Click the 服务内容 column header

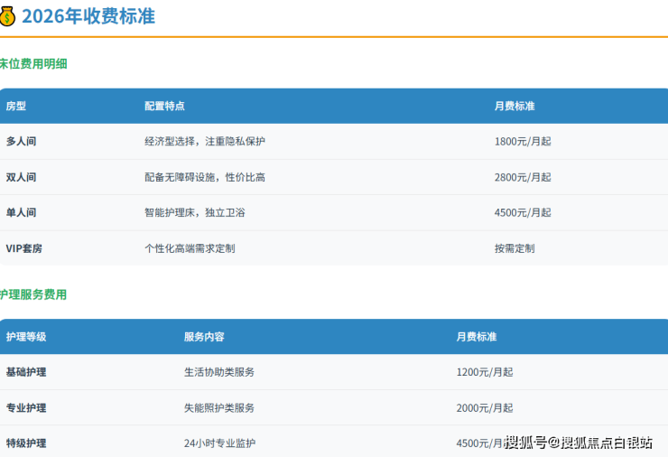pyautogui.click(x=204, y=337)
